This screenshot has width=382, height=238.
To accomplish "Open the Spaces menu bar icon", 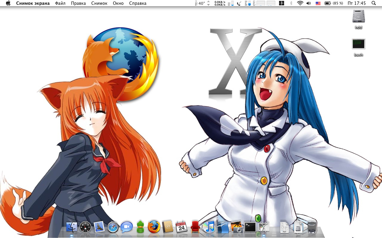I will [282, 3].
